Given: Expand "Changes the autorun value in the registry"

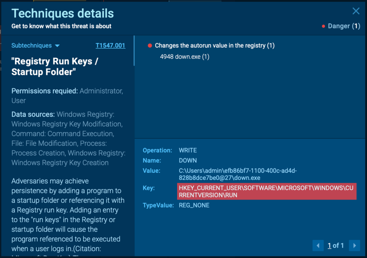Looking at the screenshot, I should [214, 46].
